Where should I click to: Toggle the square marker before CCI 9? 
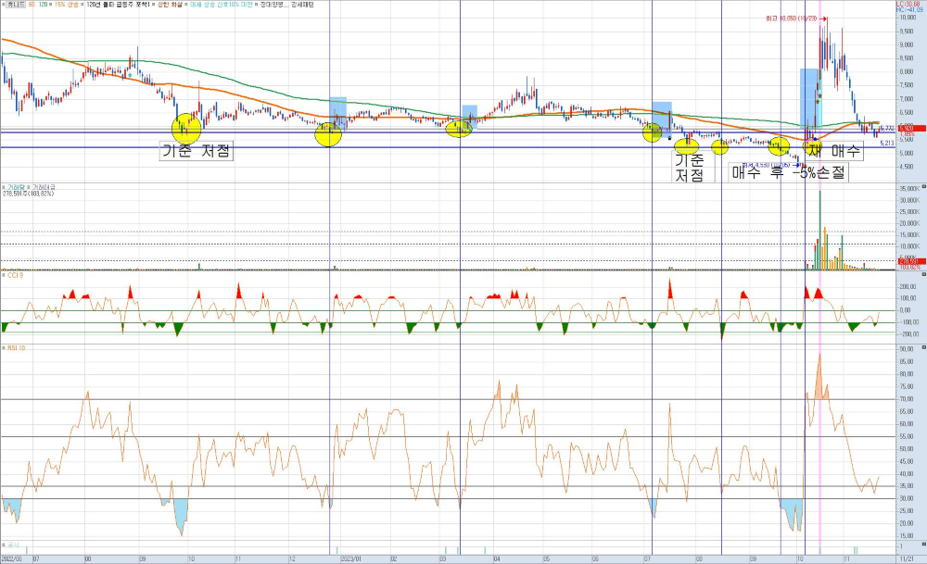[4, 275]
